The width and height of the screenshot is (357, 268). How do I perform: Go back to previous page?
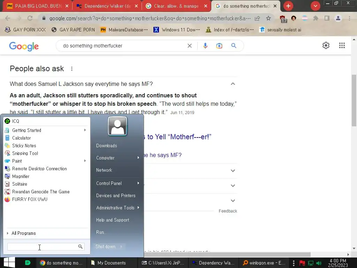tap(8, 18)
